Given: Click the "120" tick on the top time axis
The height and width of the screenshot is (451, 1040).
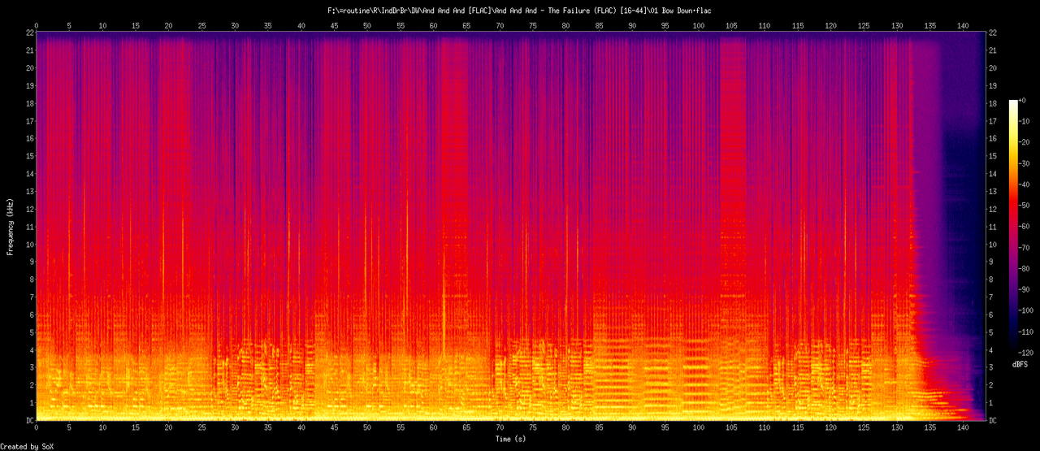Looking at the screenshot, I should click(x=830, y=25).
